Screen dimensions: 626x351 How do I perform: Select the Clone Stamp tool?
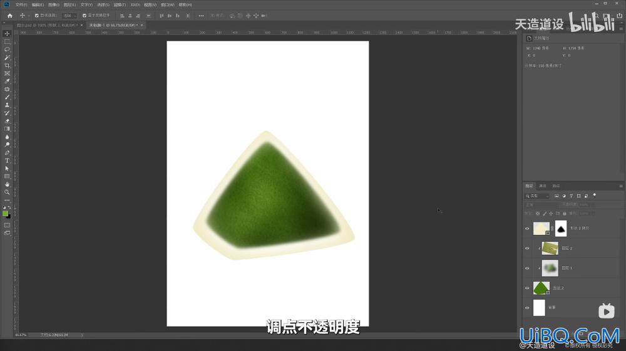pos(7,105)
